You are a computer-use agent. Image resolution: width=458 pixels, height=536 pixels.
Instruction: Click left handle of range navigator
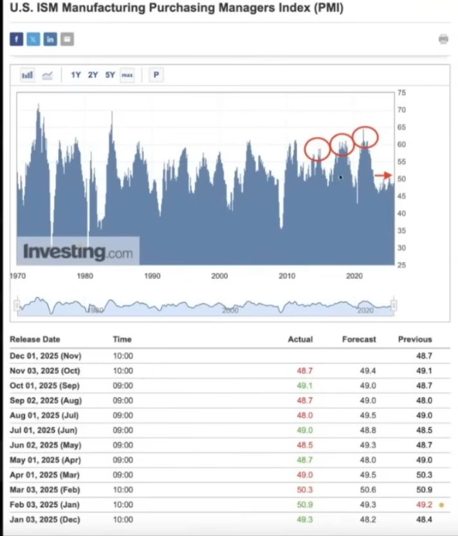click(x=18, y=305)
